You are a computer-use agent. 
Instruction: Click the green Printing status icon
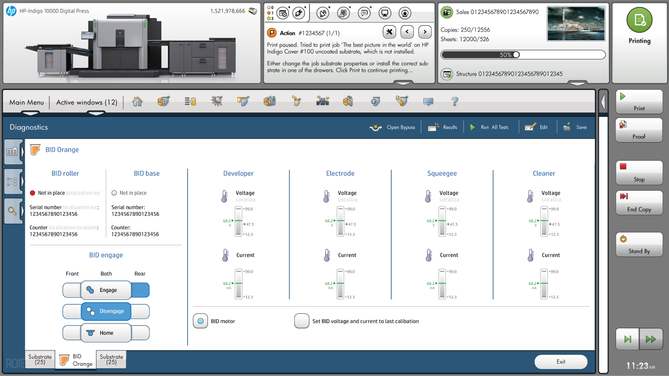tap(640, 20)
